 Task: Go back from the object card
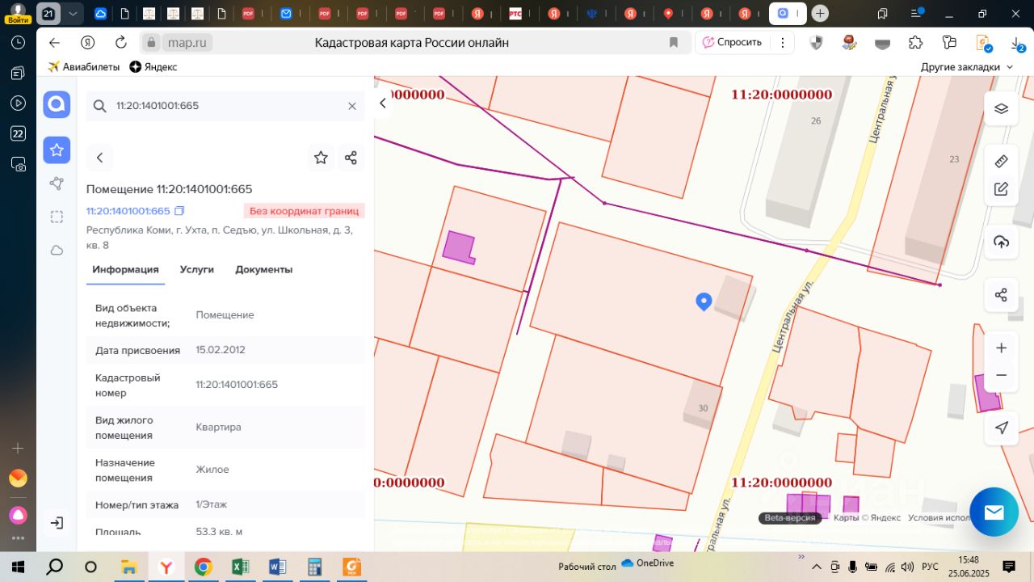99,158
